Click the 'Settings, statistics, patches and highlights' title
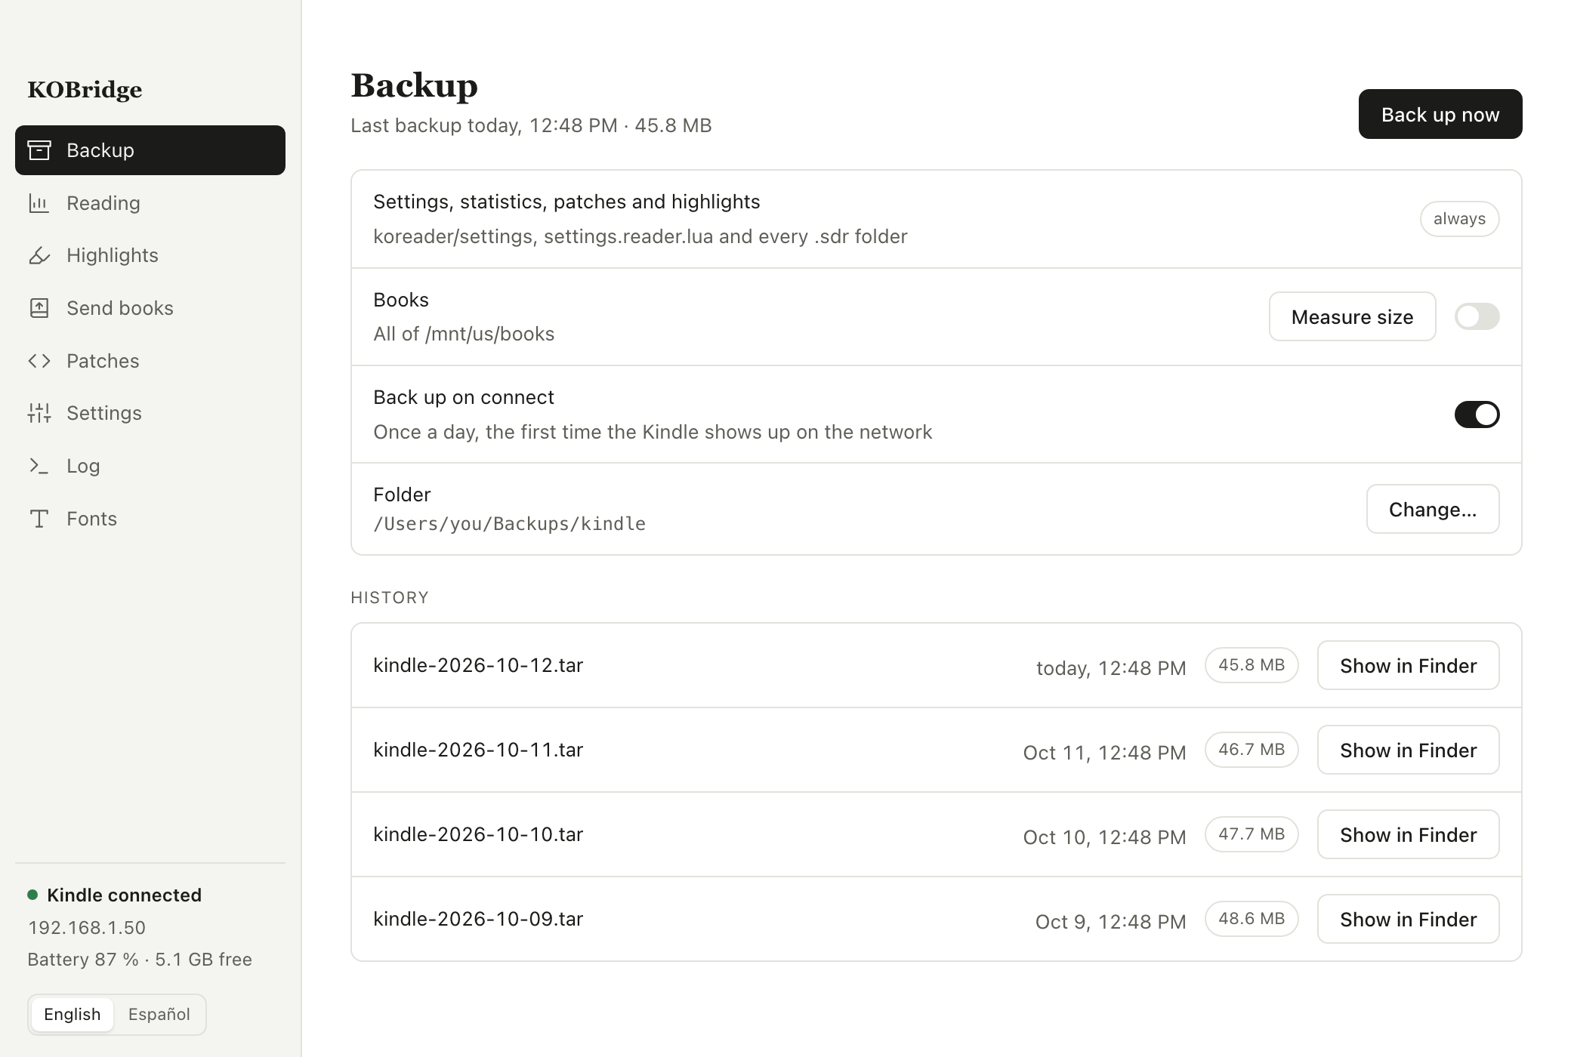This screenshot has width=1571, height=1057. click(x=566, y=202)
